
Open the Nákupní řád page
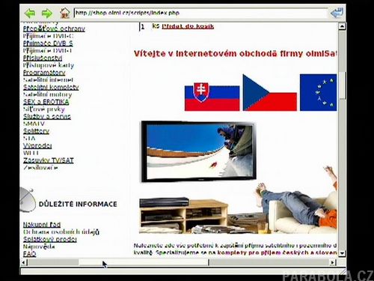[x=42, y=225]
